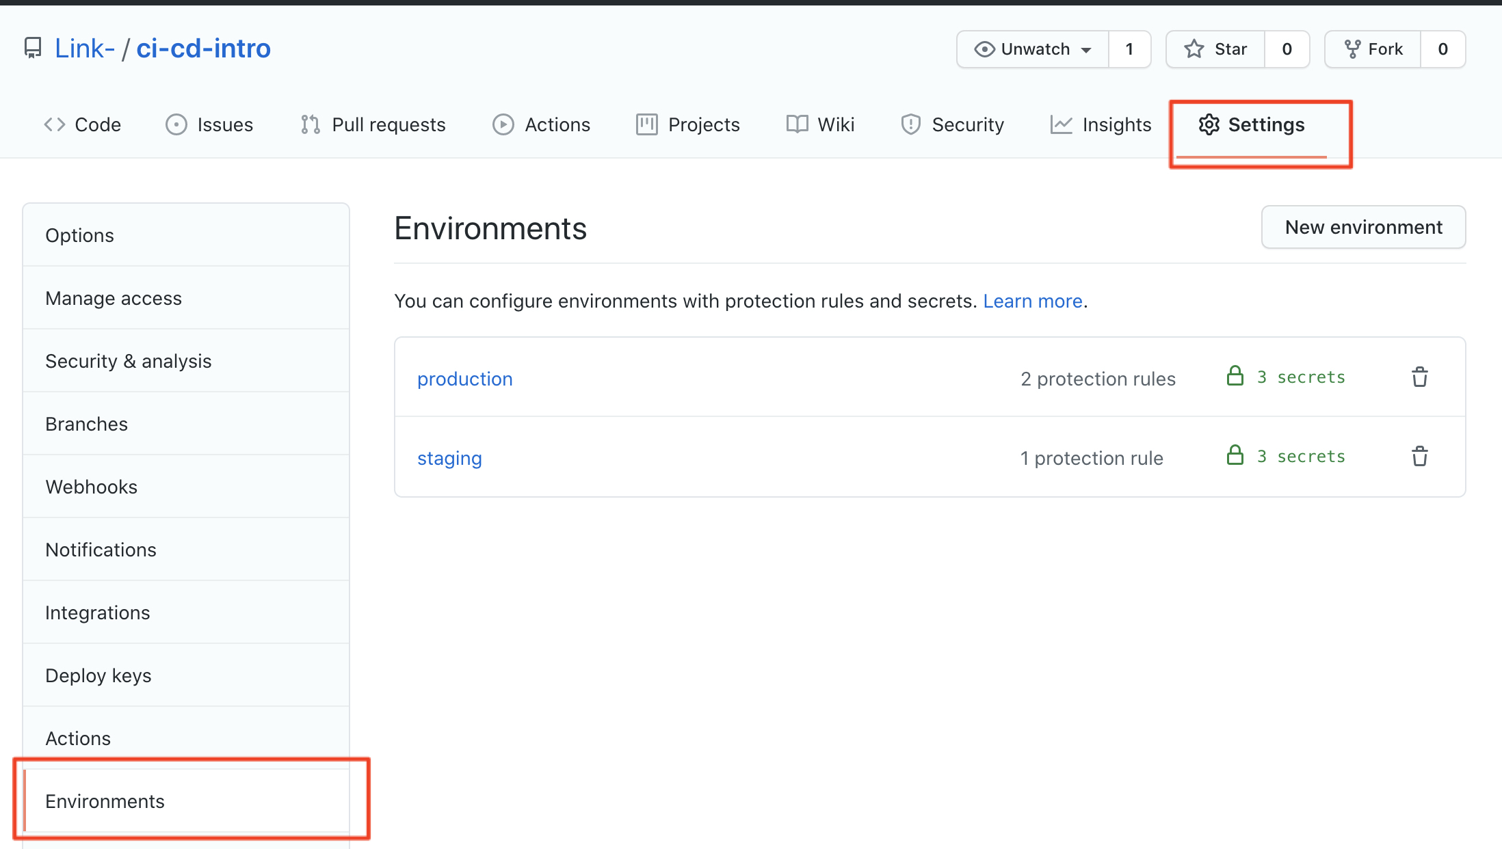Image resolution: width=1502 pixels, height=849 pixels.
Task: Open the production environment
Action: (x=465, y=379)
